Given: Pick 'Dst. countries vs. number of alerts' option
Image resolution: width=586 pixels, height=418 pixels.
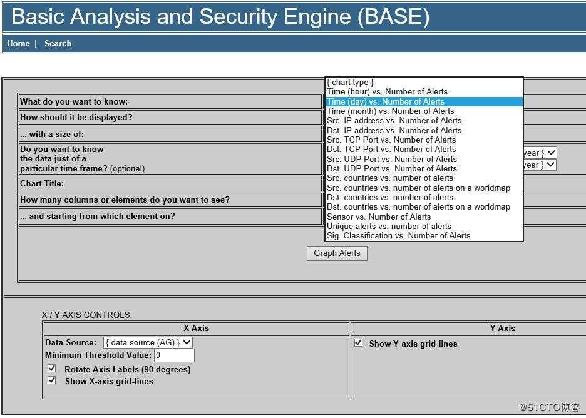Looking at the screenshot, I should pos(424,198).
